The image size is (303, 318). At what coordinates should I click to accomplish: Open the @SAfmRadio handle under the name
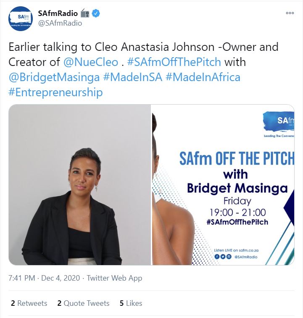[x=60, y=23]
